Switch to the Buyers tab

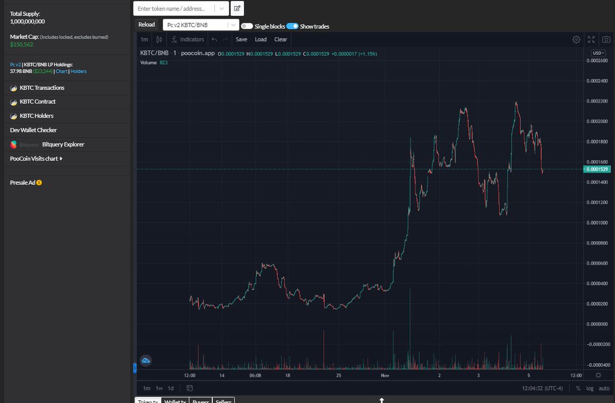200,400
